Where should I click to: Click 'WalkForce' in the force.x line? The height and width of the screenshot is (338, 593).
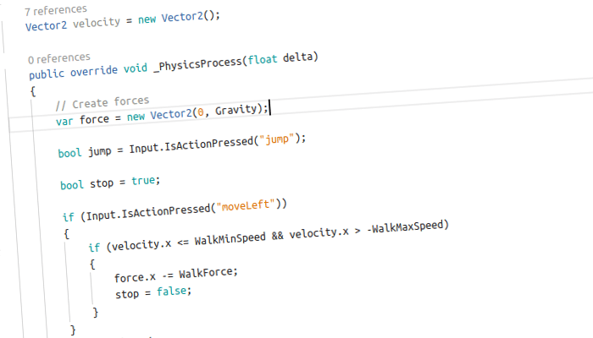[205, 273]
